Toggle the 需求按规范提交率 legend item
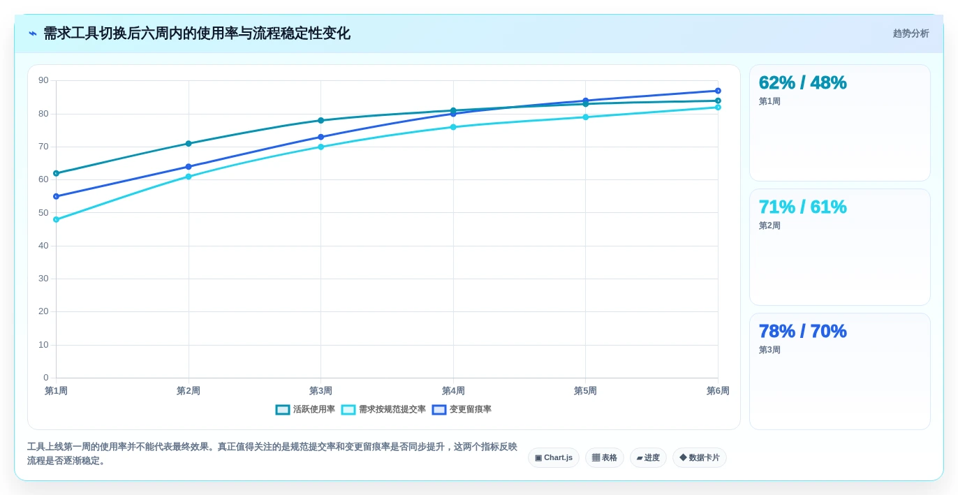 coord(383,410)
